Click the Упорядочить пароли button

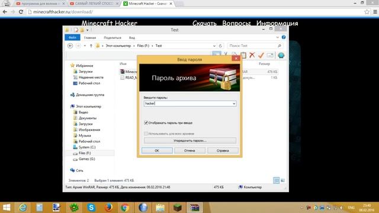coord(190,140)
